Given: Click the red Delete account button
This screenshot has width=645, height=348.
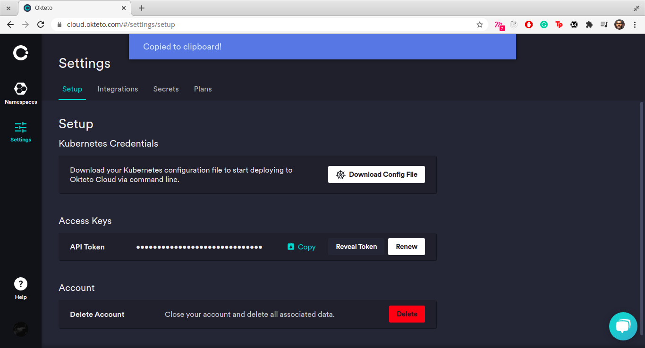Looking at the screenshot, I should (407, 314).
